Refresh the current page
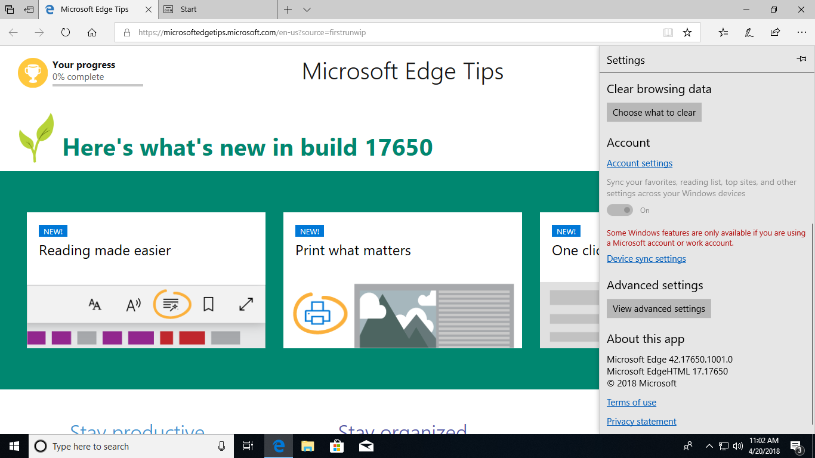The height and width of the screenshot is (458, 815). coord(66,32)
